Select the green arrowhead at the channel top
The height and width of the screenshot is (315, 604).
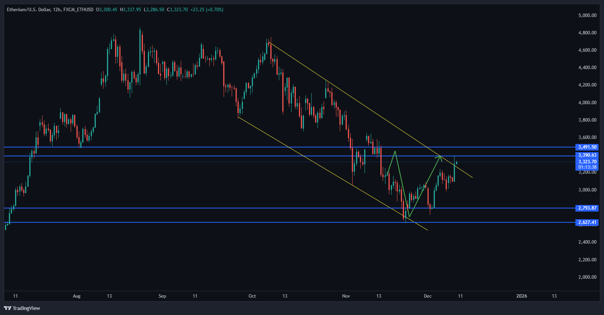pos(440,156)
